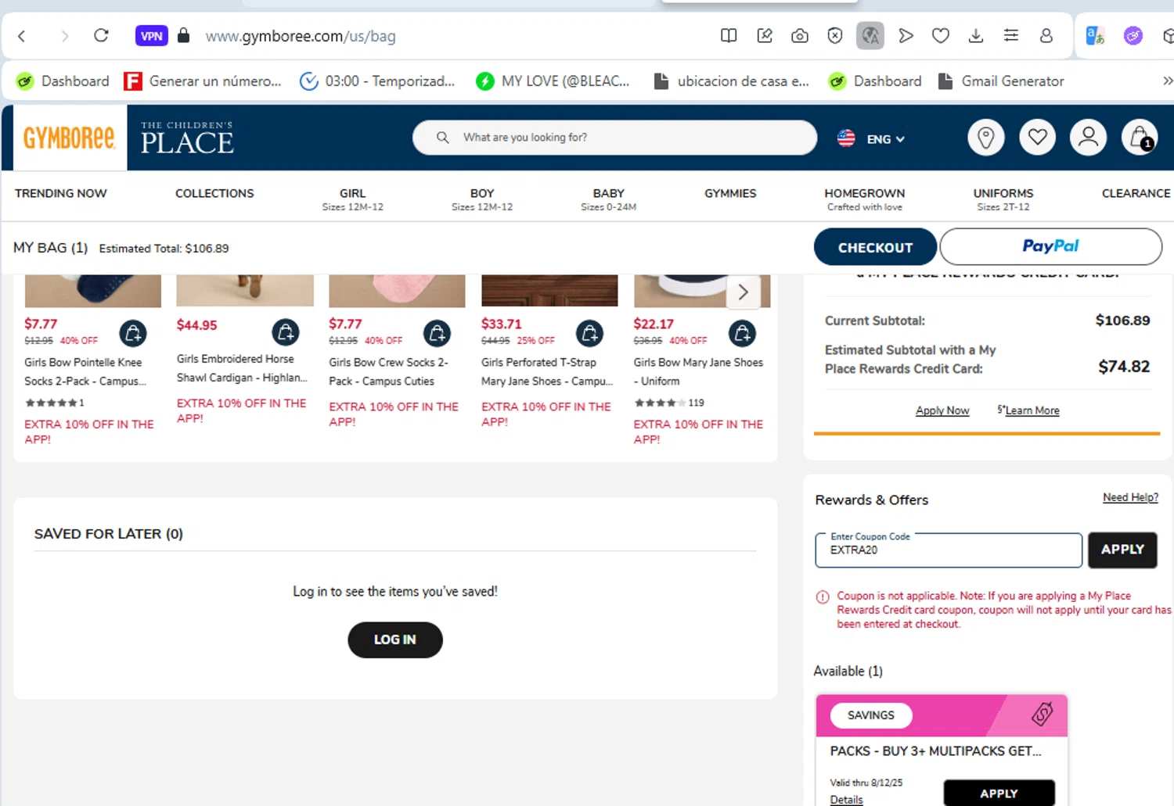Show more bookmarks chevron
Viewport: 1174px width, 806px height.
coord(1167,81)
